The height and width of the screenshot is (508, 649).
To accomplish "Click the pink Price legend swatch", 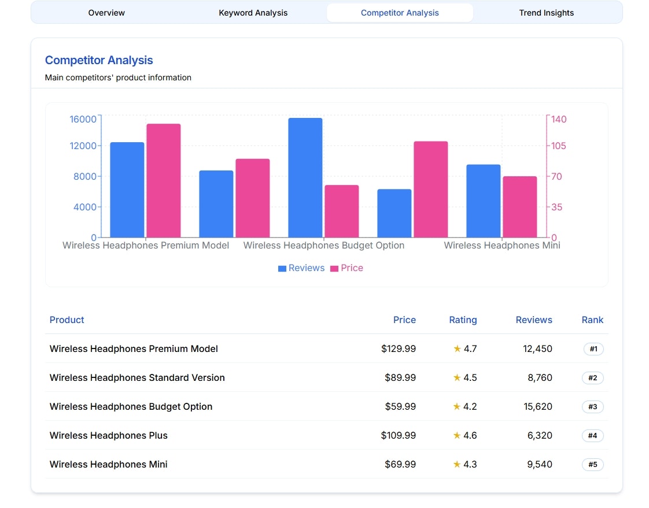I will (334, 269).
